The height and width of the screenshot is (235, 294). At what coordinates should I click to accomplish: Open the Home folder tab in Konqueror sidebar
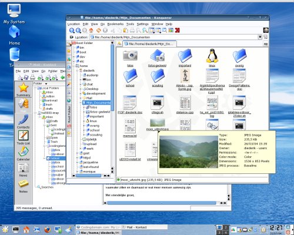coord(69,76)
